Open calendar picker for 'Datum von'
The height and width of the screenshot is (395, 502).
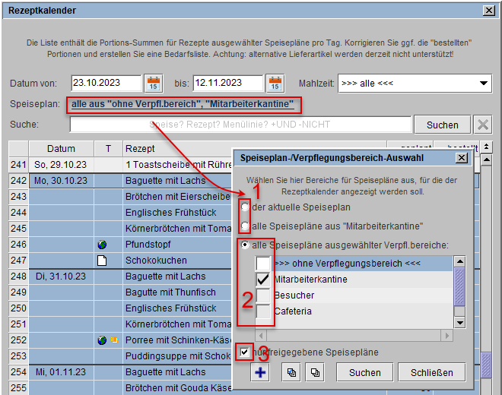tap(153, 83)
